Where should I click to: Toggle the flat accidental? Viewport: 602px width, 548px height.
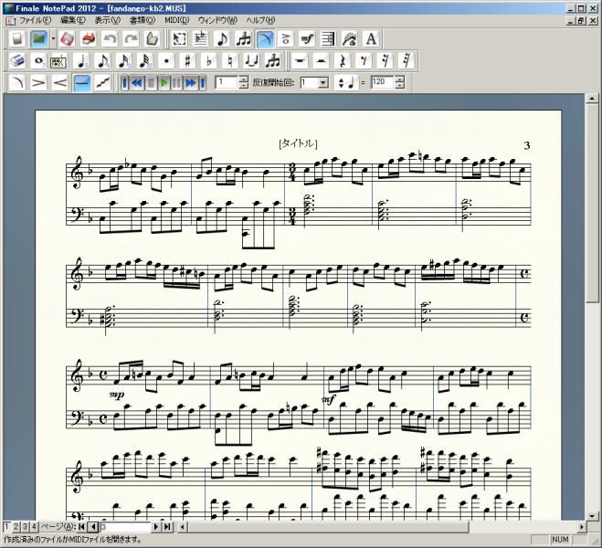point(209,60)
